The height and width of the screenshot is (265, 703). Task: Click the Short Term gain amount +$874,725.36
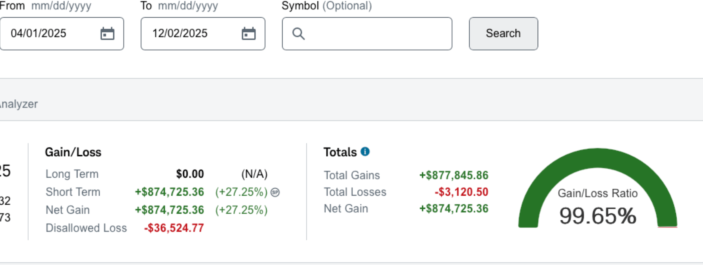[169, 192]
